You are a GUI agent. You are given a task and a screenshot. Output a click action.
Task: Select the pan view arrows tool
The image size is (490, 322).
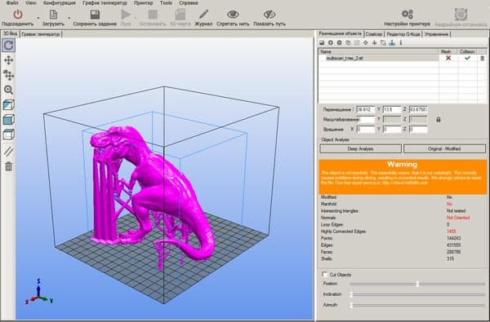click(8, 60)
